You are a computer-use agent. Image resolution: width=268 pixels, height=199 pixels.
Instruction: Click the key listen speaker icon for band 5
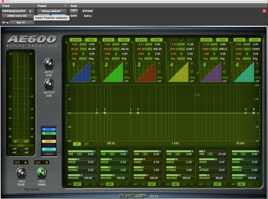point(225,184)
